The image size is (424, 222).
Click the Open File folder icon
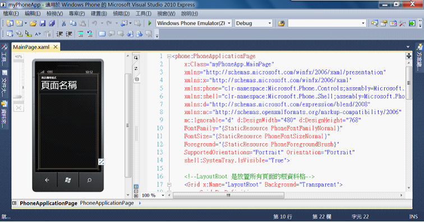tap(33, 23)
